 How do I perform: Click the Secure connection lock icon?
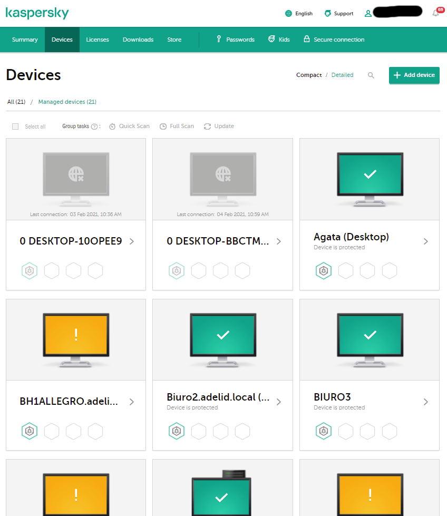[x=306, y=39]
